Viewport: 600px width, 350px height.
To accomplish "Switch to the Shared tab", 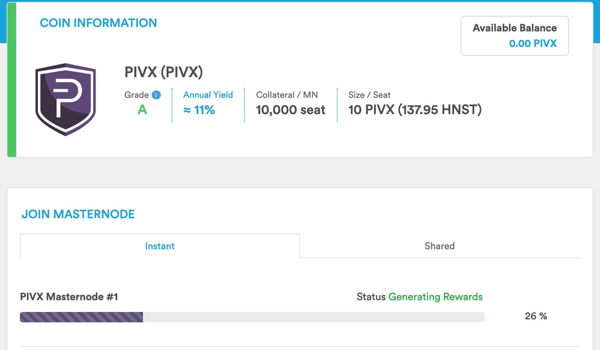I will [x=439, y=246].
